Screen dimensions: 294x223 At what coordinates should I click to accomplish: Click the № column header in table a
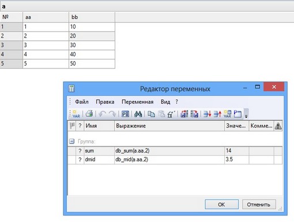point(11,17)
